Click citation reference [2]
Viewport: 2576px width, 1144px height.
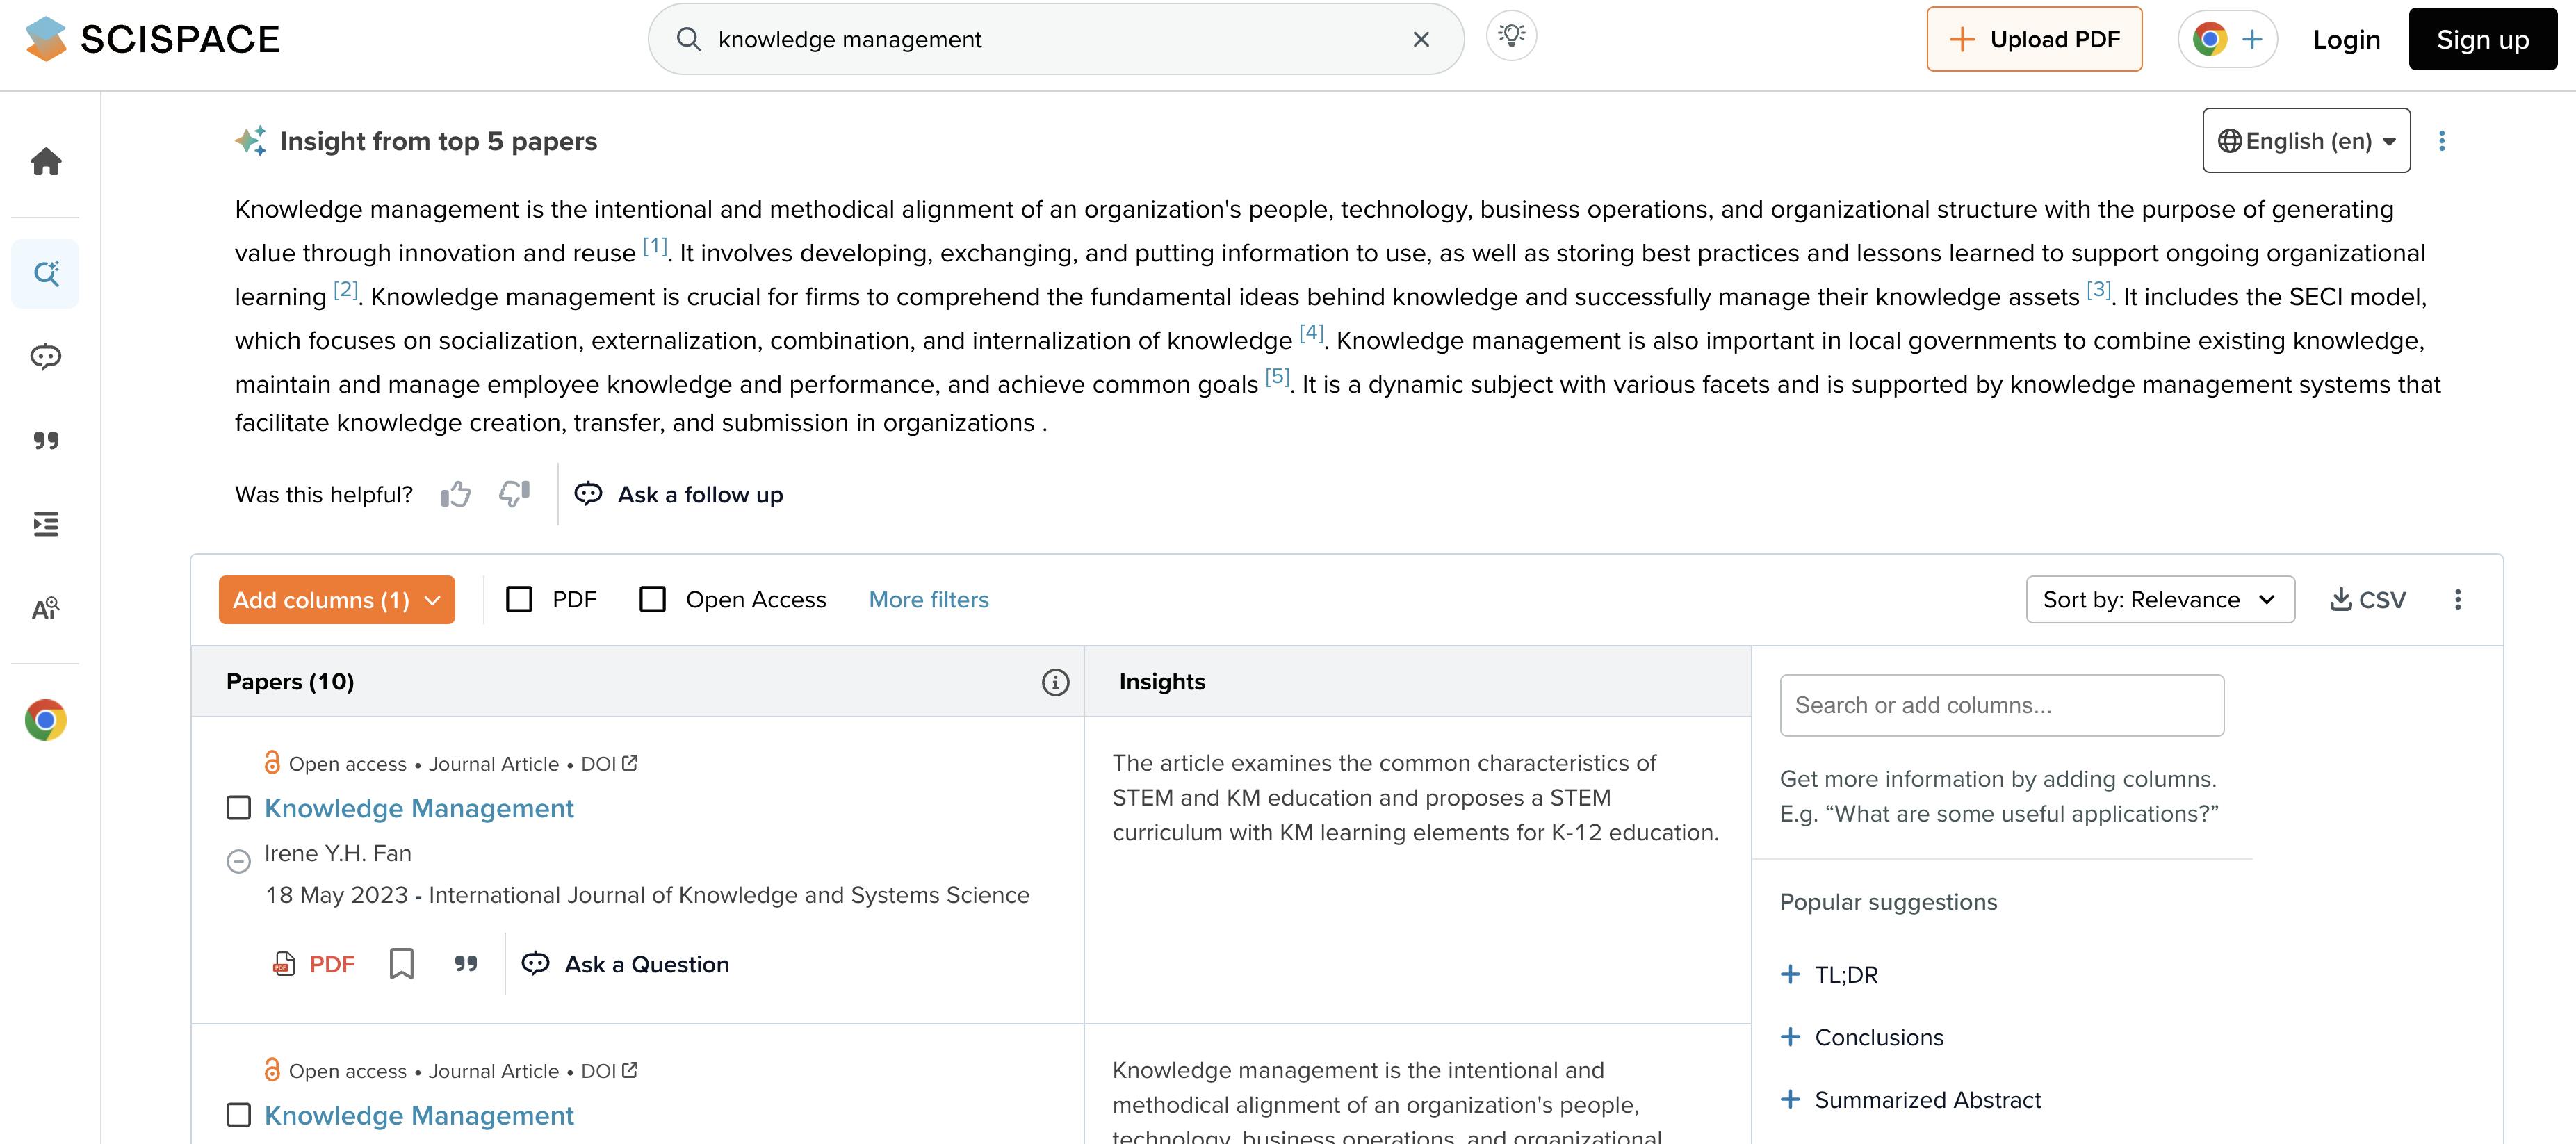(x=346, y=290)
